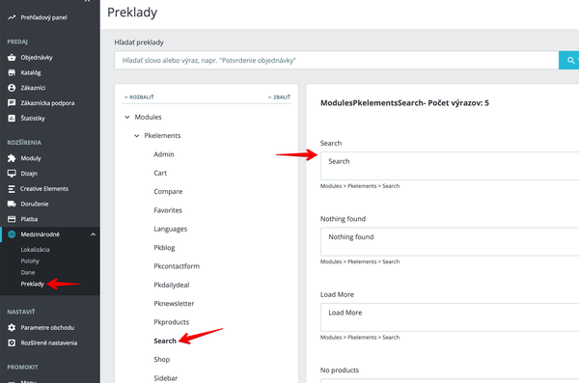Select Preklady in the sidebar
This screenshot has height=383, width=579.
pyautogui.click(x=32, y=284)
